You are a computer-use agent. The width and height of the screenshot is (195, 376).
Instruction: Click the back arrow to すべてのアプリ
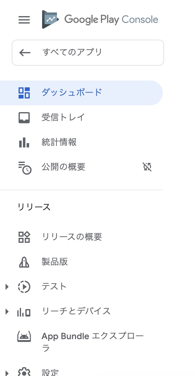[x=25, y=53]
